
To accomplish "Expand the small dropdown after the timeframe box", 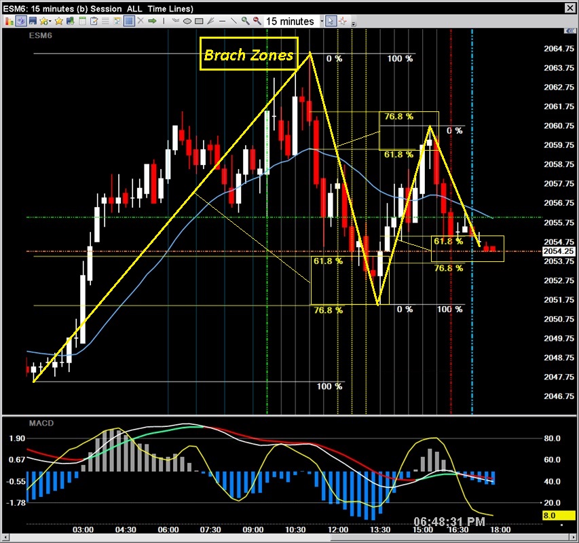I will point(322,21).
